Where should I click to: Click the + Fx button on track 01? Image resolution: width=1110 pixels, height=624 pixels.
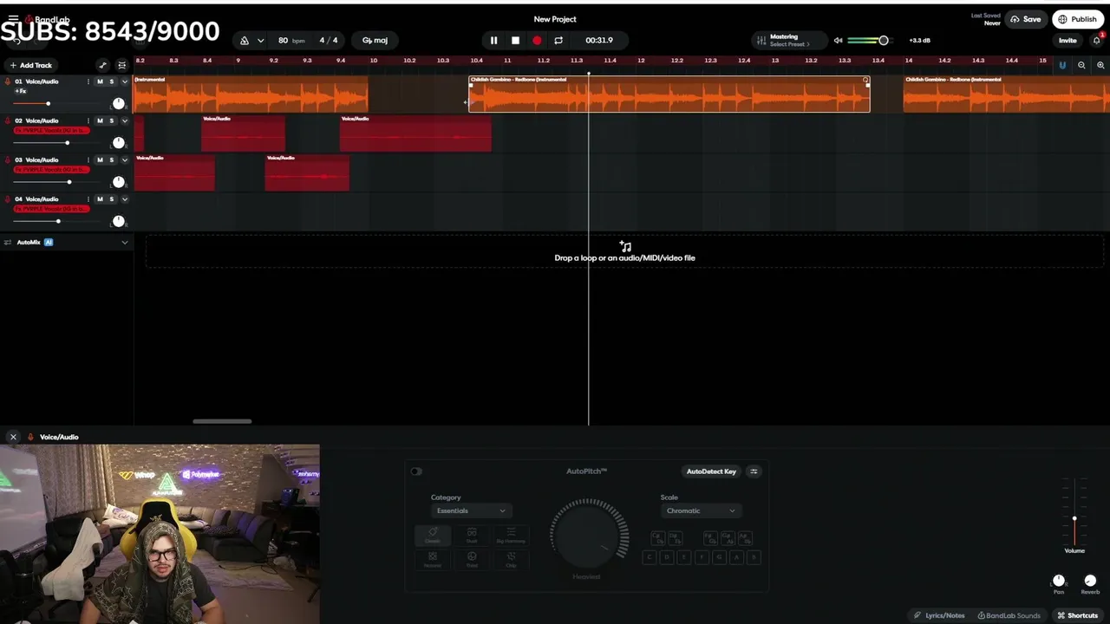click(21, 91)
